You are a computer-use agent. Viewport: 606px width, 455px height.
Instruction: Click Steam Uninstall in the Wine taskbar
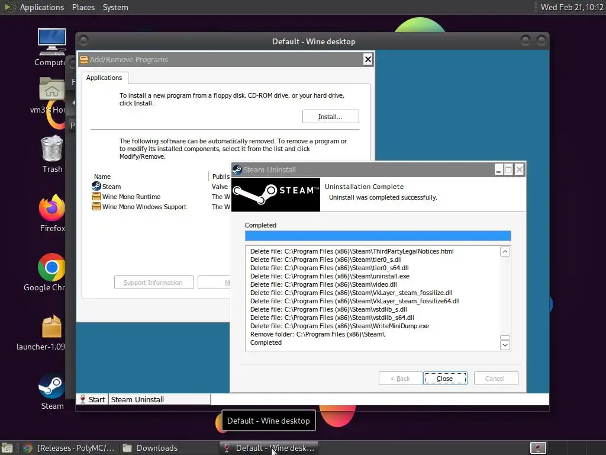point(160,399)
